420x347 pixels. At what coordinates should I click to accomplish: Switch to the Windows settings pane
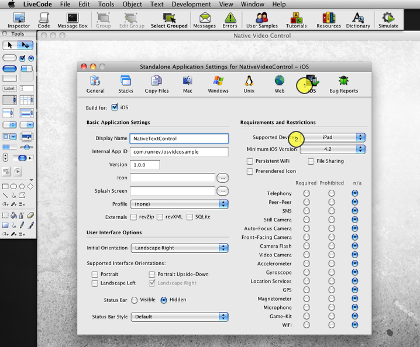(x=218, y=85)
